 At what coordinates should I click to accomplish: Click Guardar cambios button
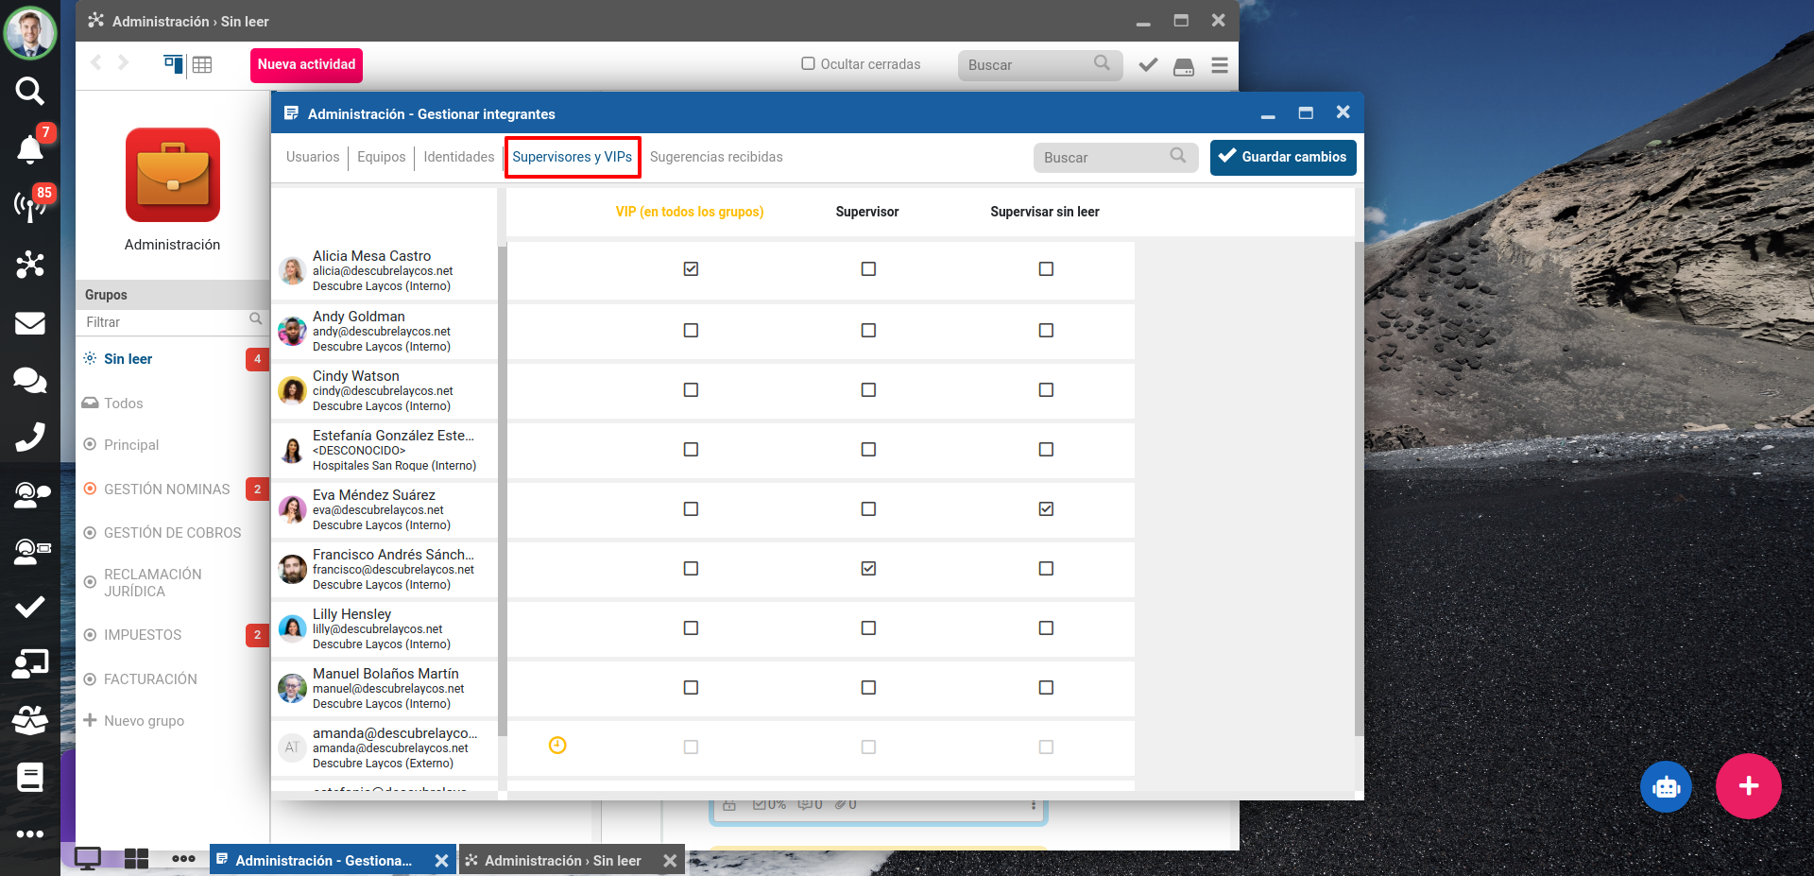(x=1283, y=157)
